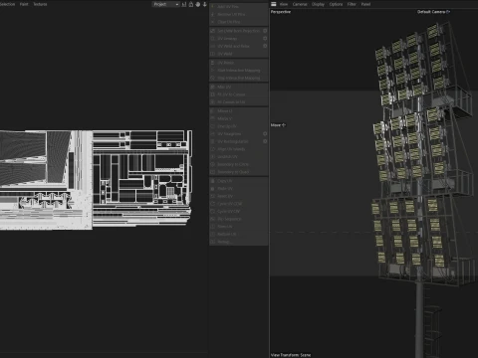Click UV Straighten command icon

tap(213, 134)
